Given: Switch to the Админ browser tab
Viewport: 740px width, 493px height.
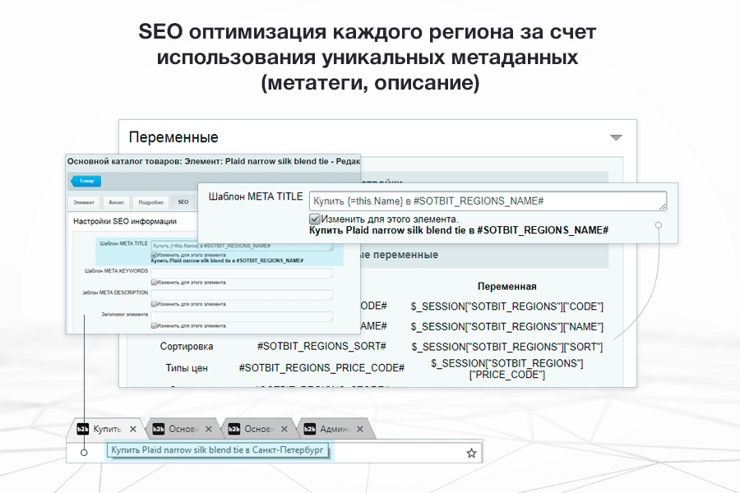Looking at the screenshot, I should (335, 429).
